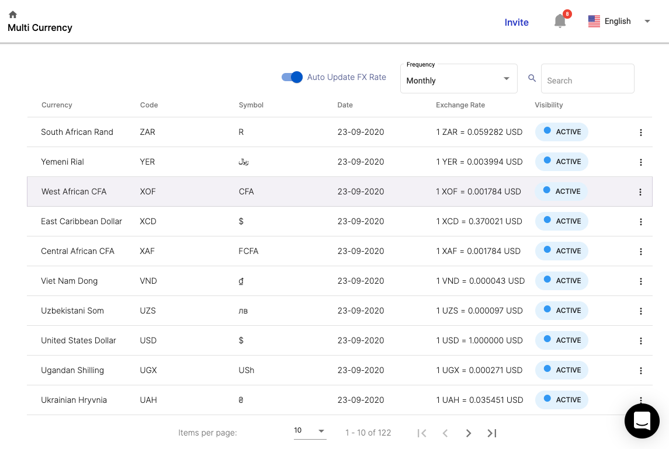Click the Currency column header
This screenshot has width=669, height=449.
pyautogui.click(x=57, y=105)
